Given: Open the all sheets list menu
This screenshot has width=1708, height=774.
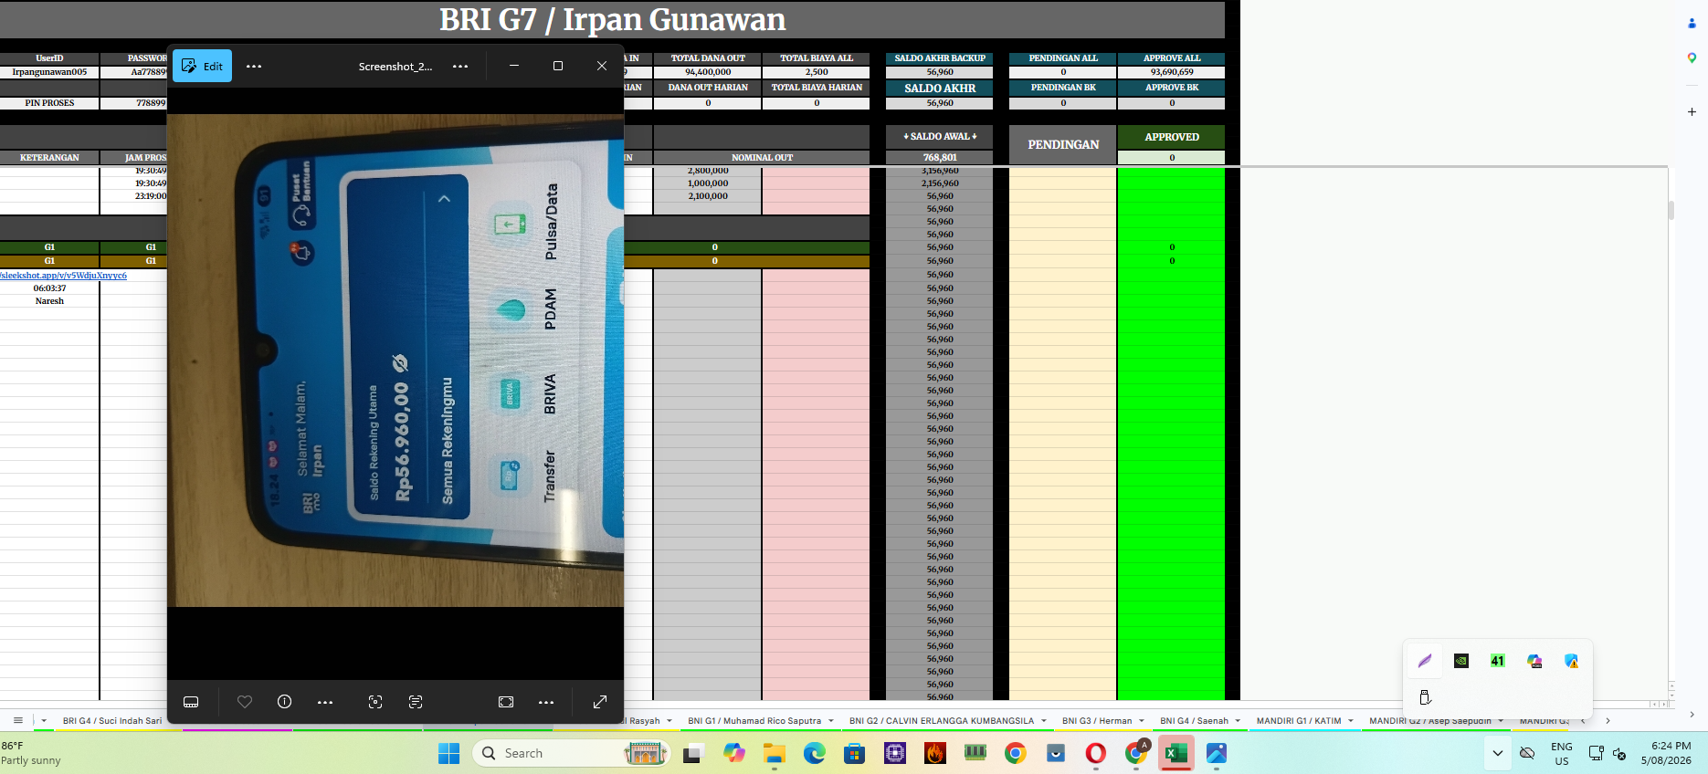Looking at the screenshot, I should click(18, 720).
